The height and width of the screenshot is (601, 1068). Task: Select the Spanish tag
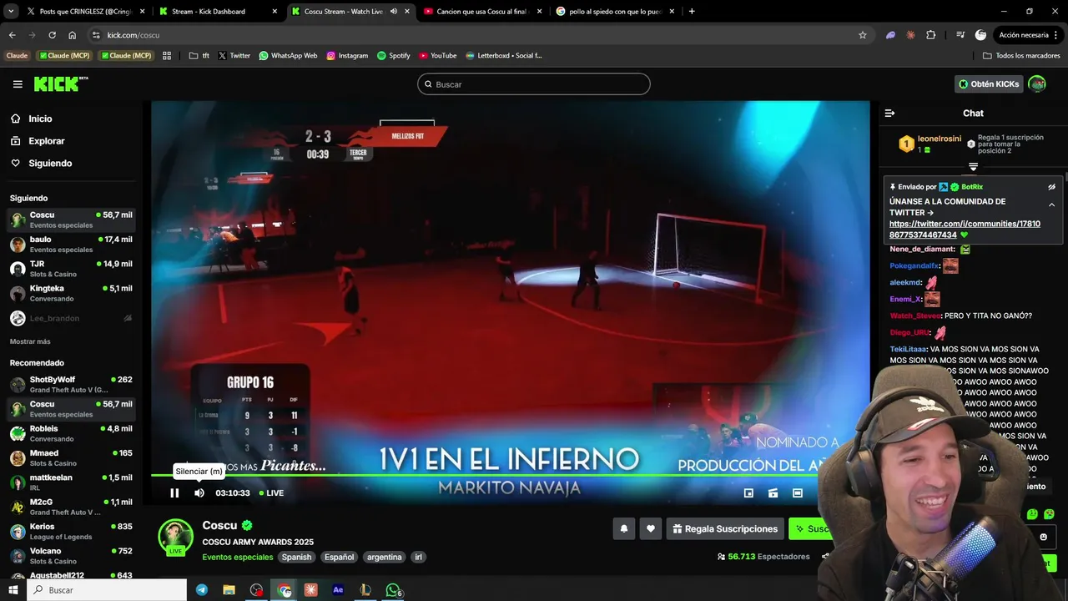pos(296,557)
